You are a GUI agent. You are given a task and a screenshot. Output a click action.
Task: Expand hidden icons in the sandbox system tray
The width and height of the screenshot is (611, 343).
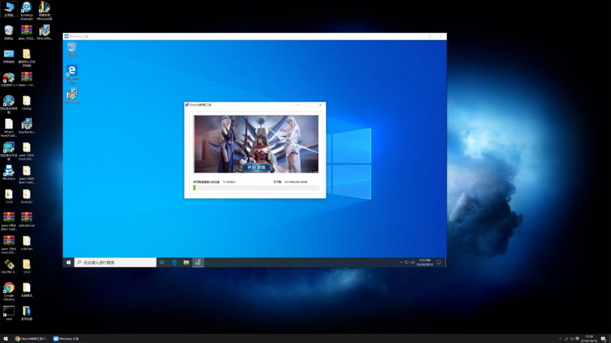400,262
